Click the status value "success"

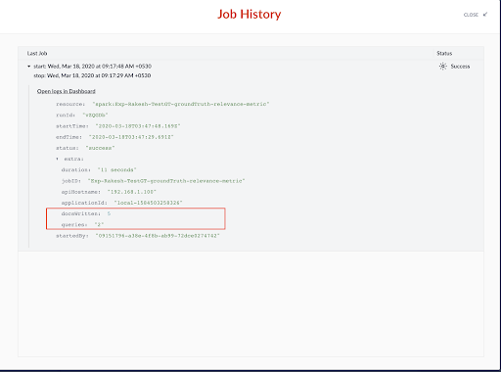(x=100, y=148)
